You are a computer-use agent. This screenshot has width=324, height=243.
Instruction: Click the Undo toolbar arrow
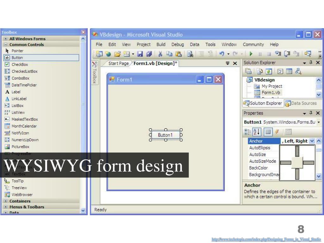(x=222, y=54)
